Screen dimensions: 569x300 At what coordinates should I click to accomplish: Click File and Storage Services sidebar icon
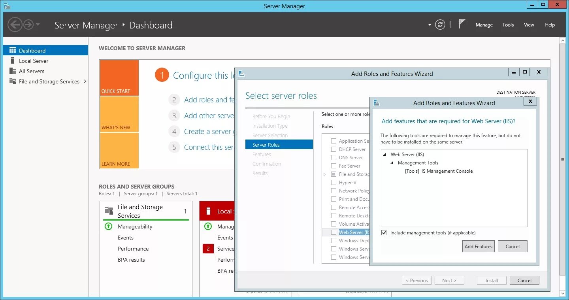pyautogui.click(x=13, y=81)
